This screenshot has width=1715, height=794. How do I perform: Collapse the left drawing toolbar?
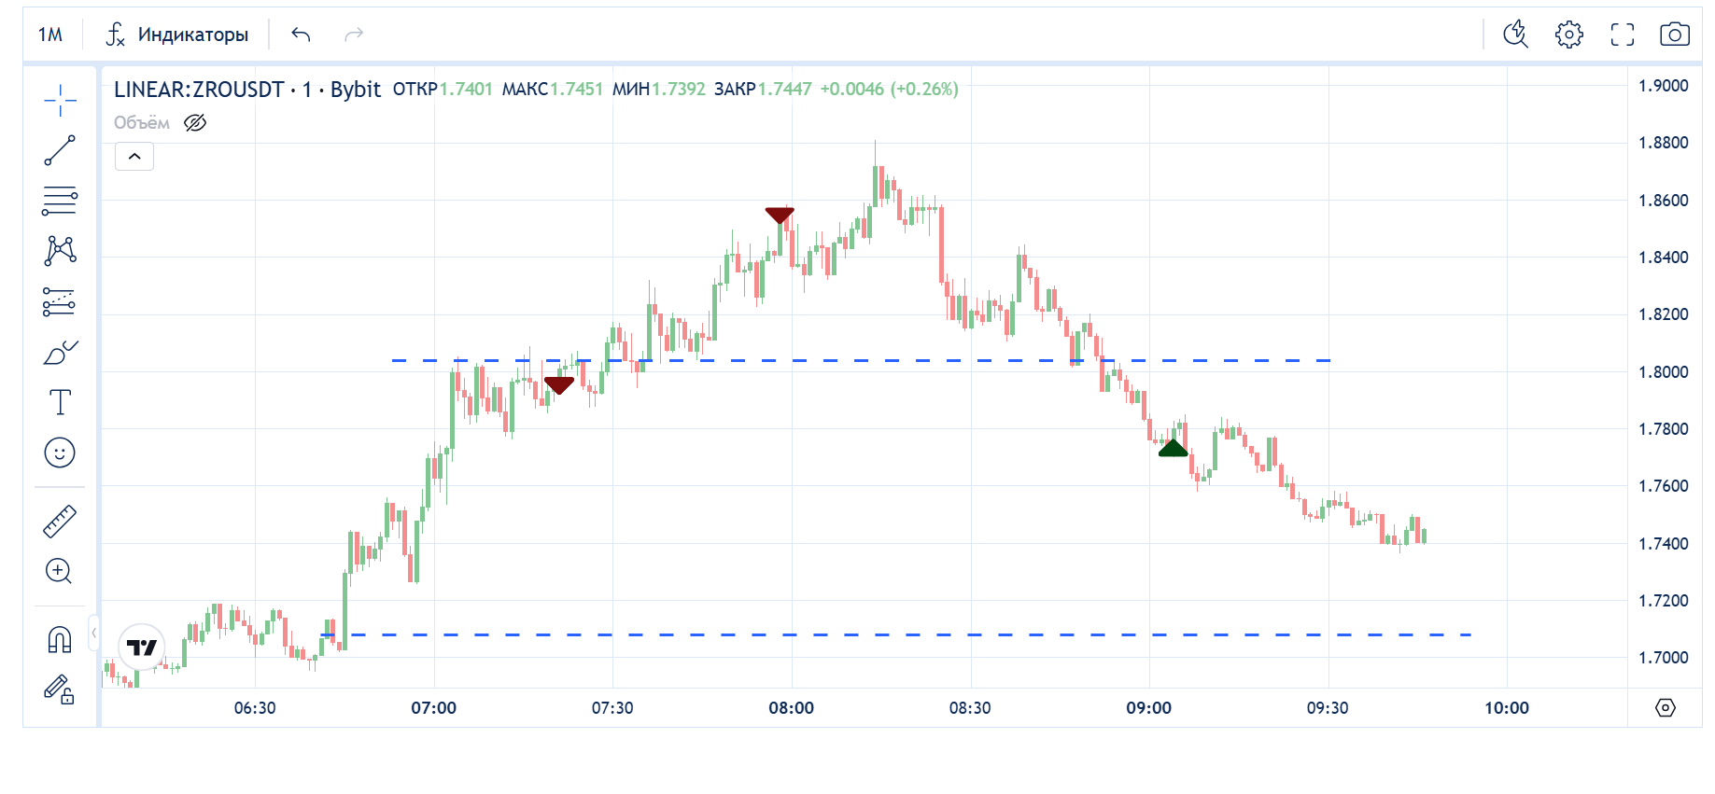point(93,634)
